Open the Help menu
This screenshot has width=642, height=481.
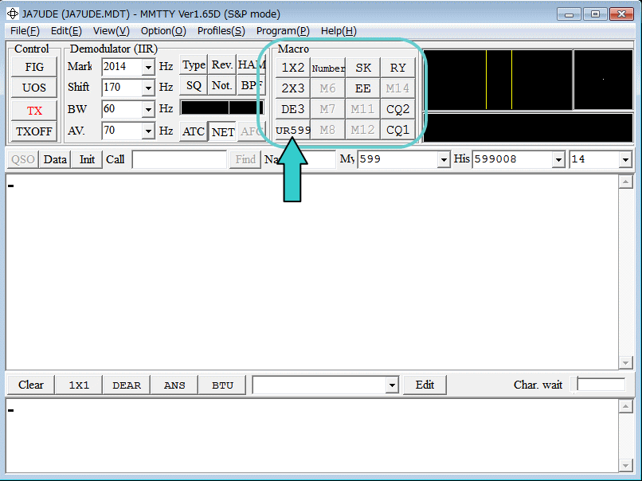339,31
